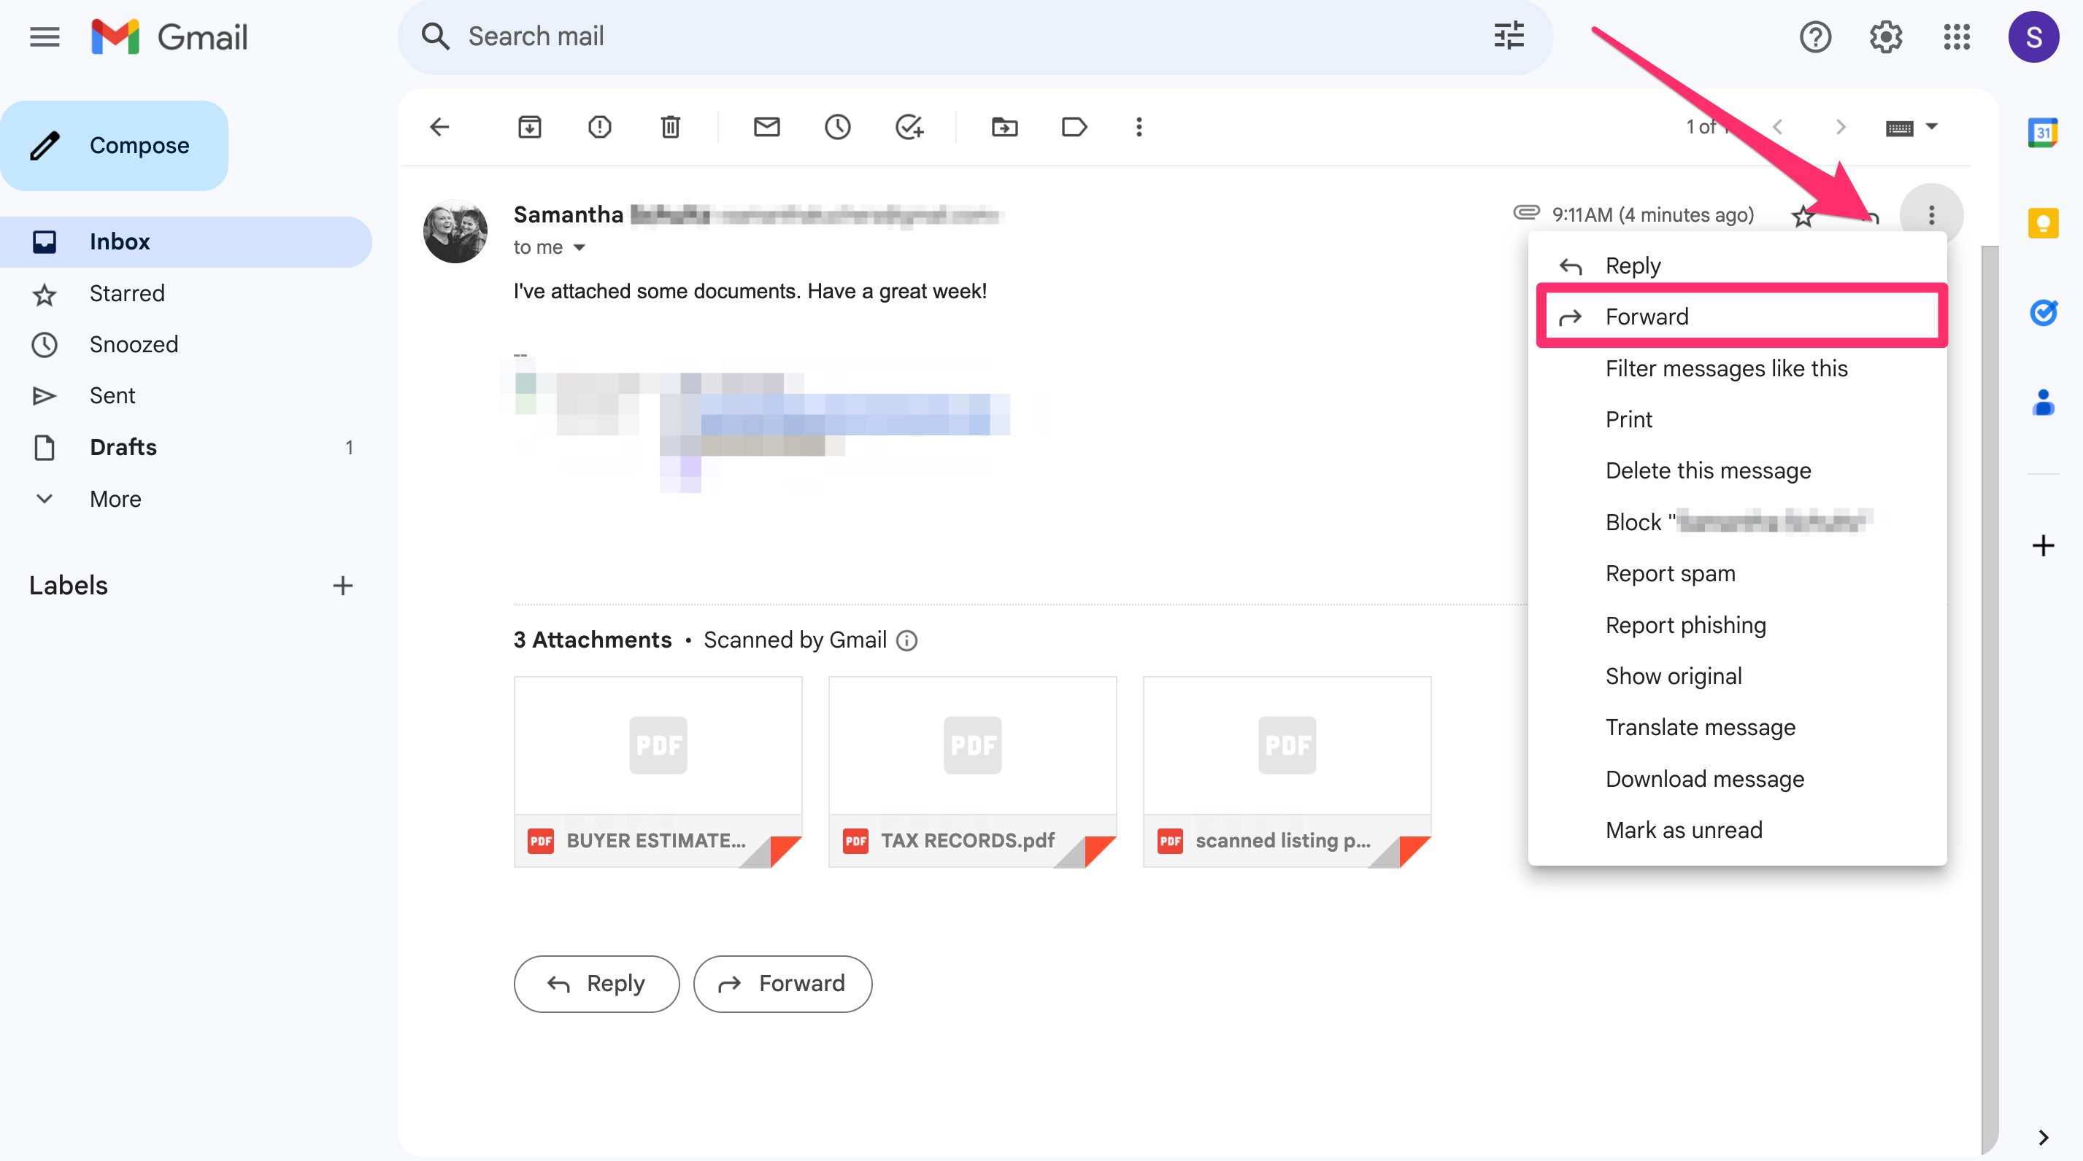Hide the side panel with bottom chevron

pos(2043,1137)
